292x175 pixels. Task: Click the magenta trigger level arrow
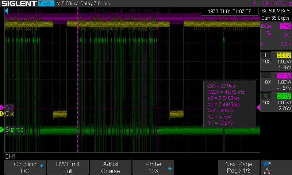pyautogui.click(x=258, y=108)
